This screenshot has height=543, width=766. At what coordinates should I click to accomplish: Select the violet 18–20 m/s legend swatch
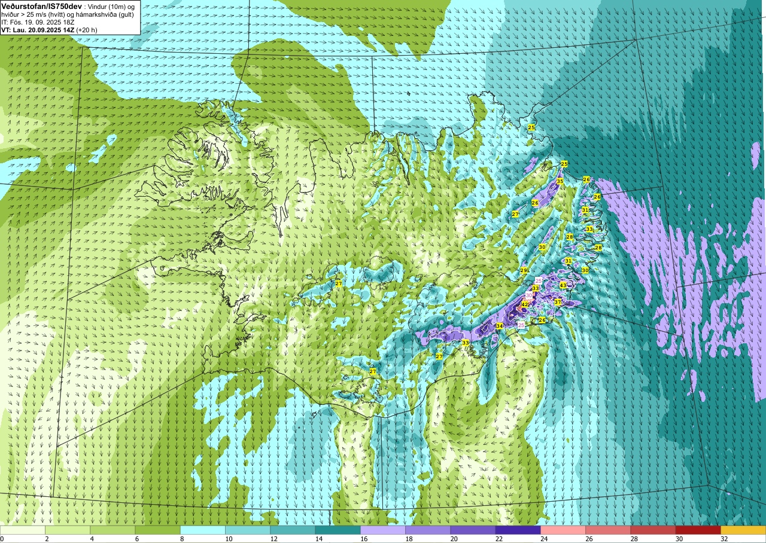(428, 530)
